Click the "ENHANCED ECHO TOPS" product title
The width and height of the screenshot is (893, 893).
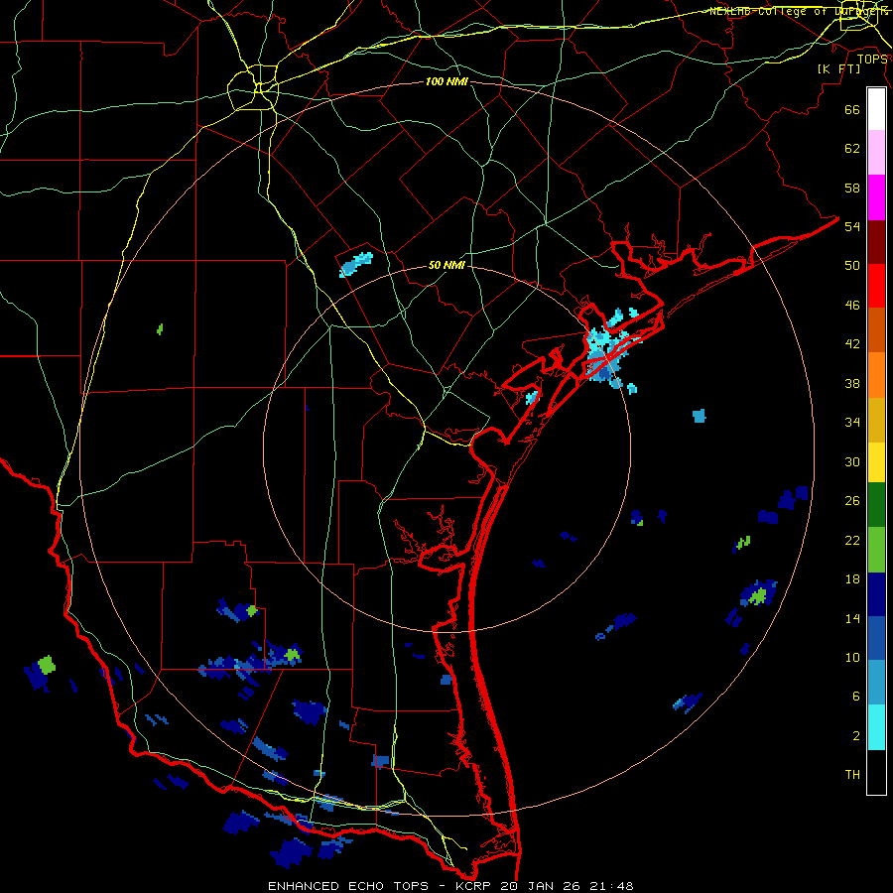[348, 886]
